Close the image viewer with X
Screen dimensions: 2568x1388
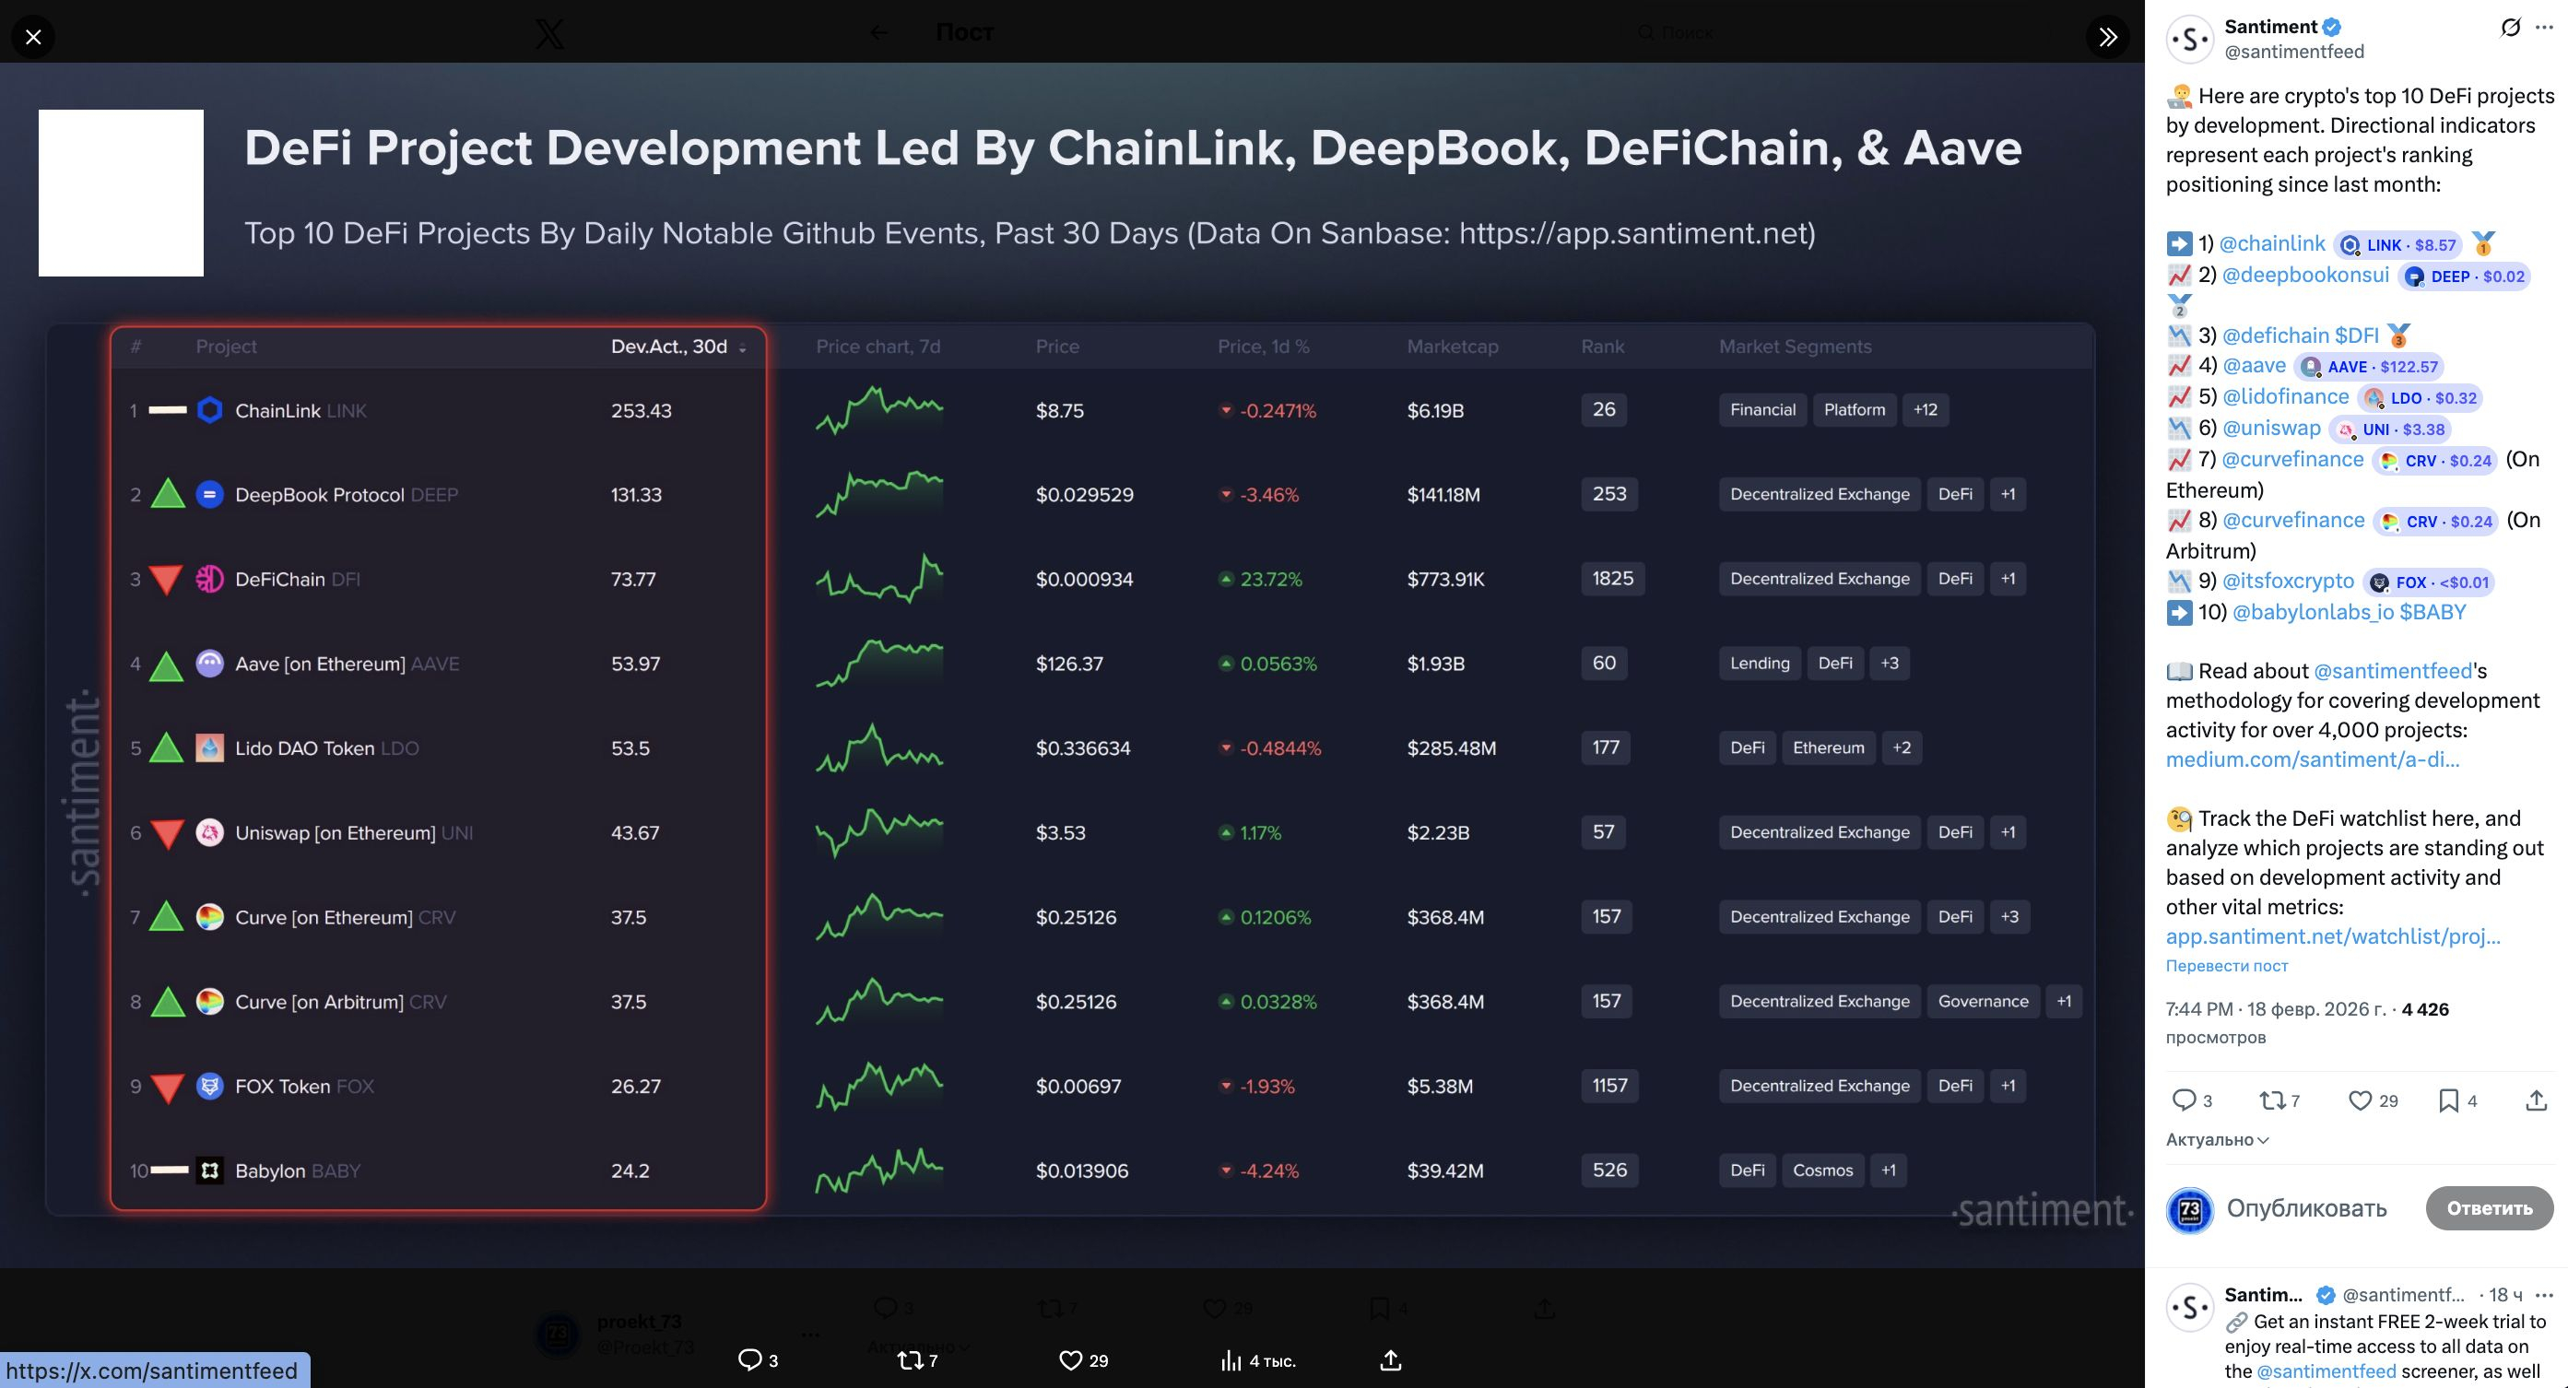point(33,37)
